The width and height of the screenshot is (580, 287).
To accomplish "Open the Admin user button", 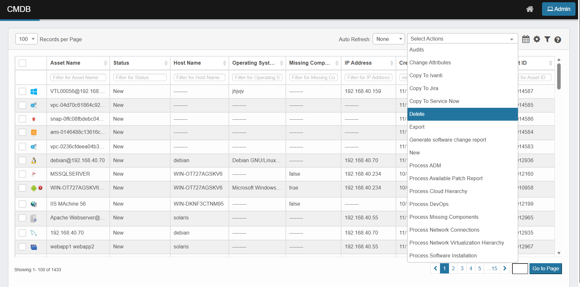I will click(x=558, y=9).
